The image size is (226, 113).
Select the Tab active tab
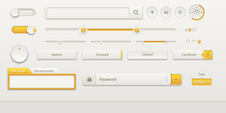[18, 71]
